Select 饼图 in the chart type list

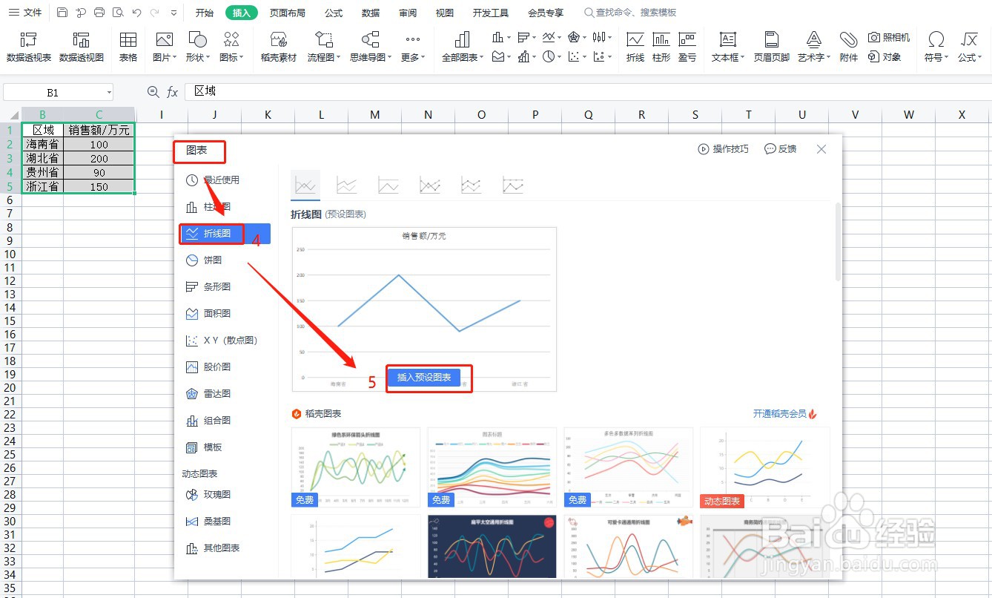click(213, 260)
